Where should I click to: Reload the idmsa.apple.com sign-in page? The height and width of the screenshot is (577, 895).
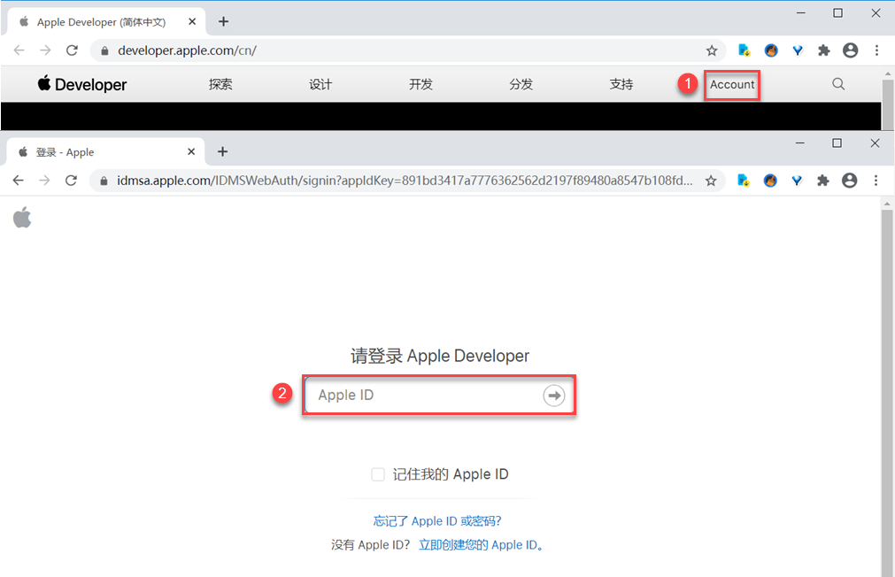[71, 181]
